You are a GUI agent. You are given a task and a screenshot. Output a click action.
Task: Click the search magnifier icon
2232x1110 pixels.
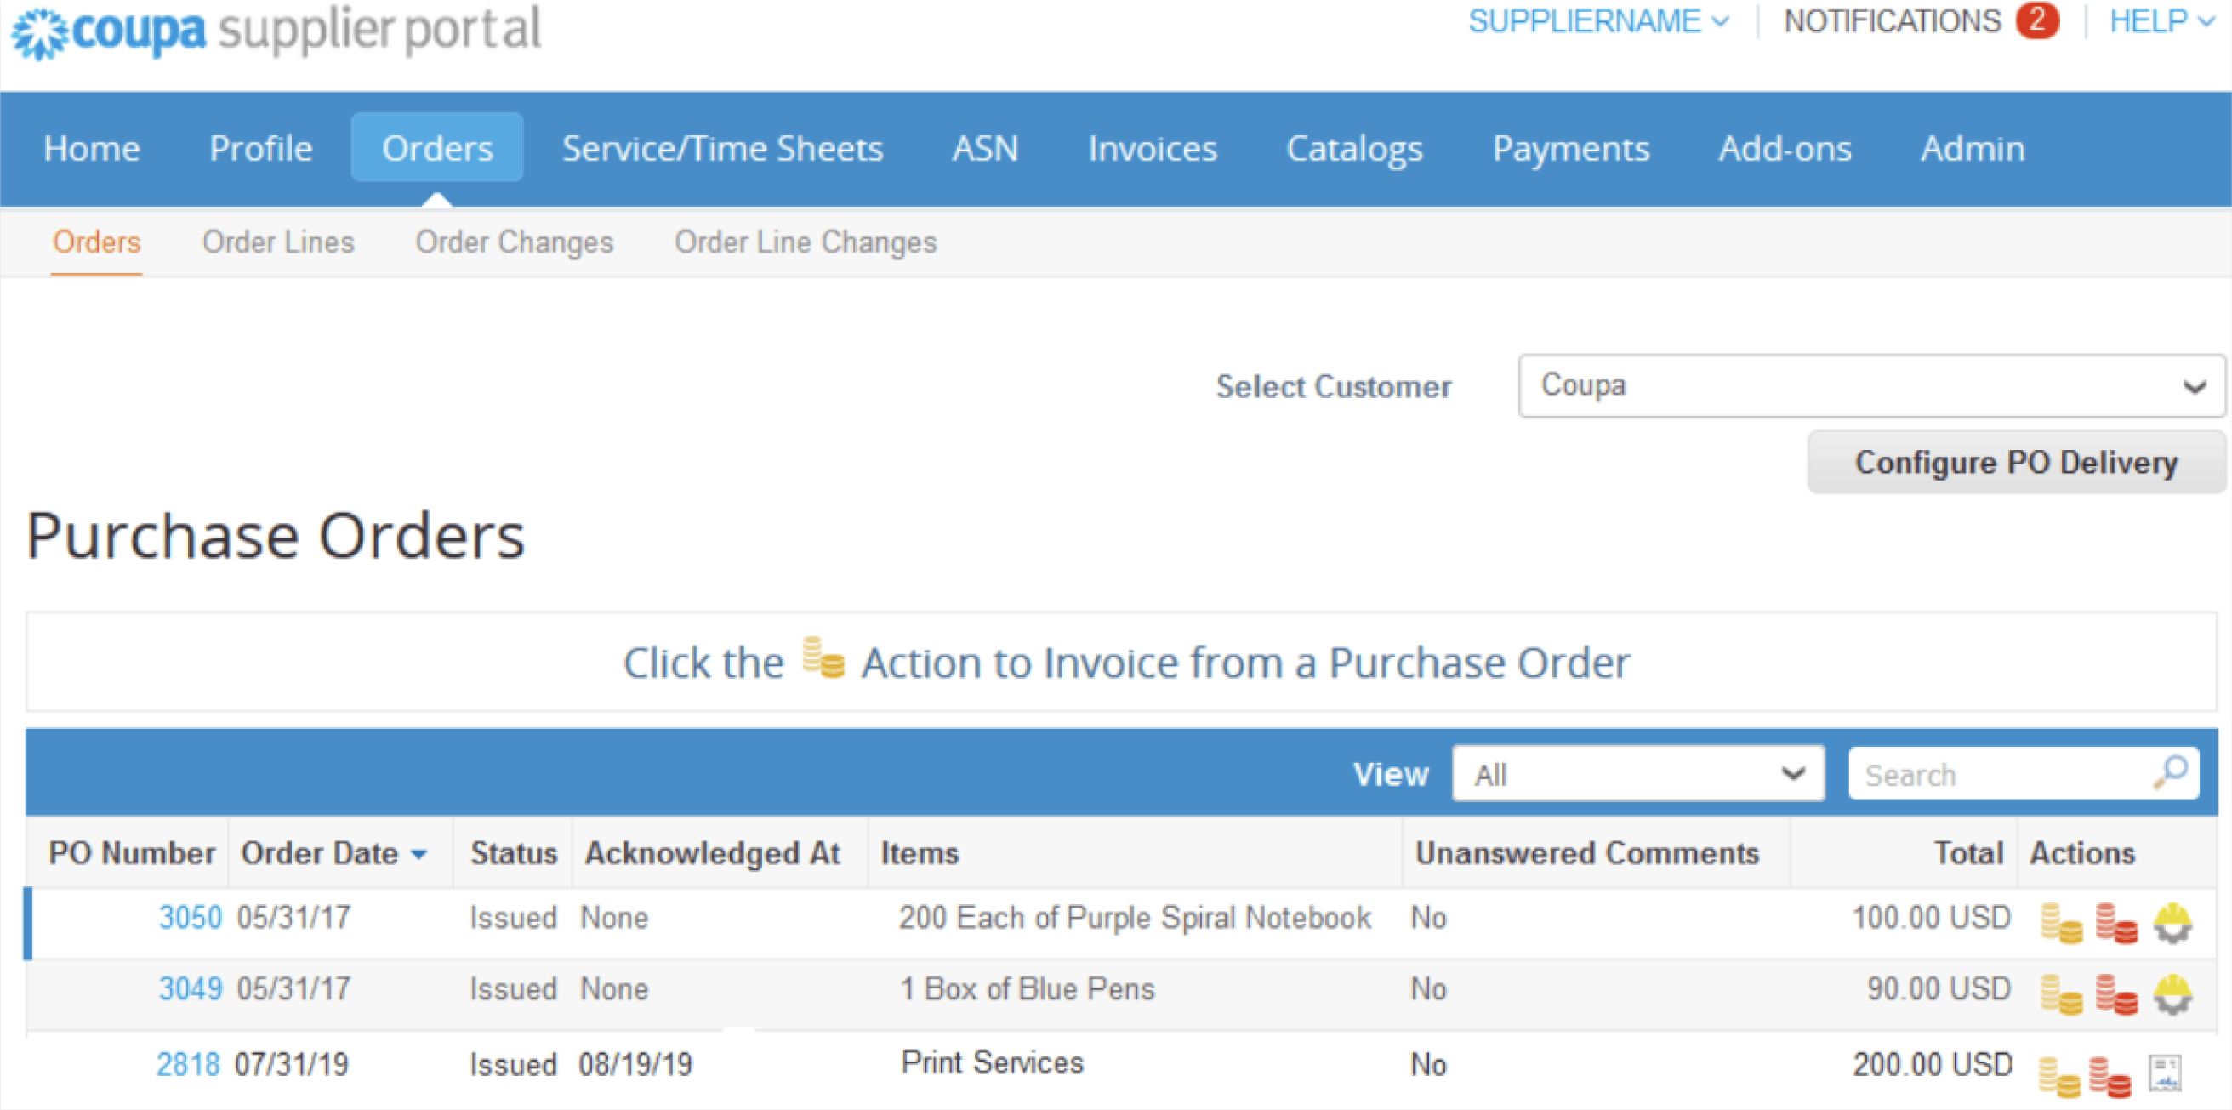coord(2172,773)
